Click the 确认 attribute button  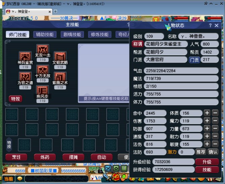tap(213, 152)
